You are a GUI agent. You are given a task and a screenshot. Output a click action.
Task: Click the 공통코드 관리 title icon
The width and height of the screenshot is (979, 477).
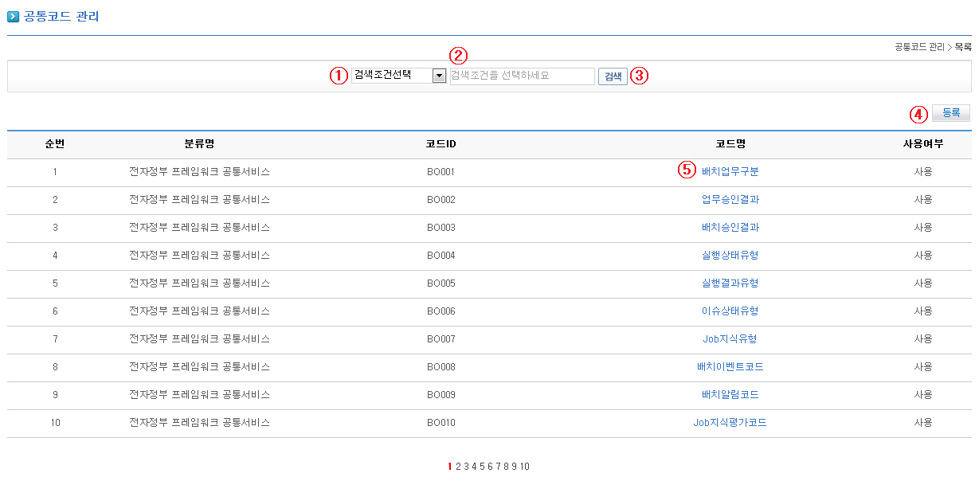pyautogui.click(x=13, y=16)
